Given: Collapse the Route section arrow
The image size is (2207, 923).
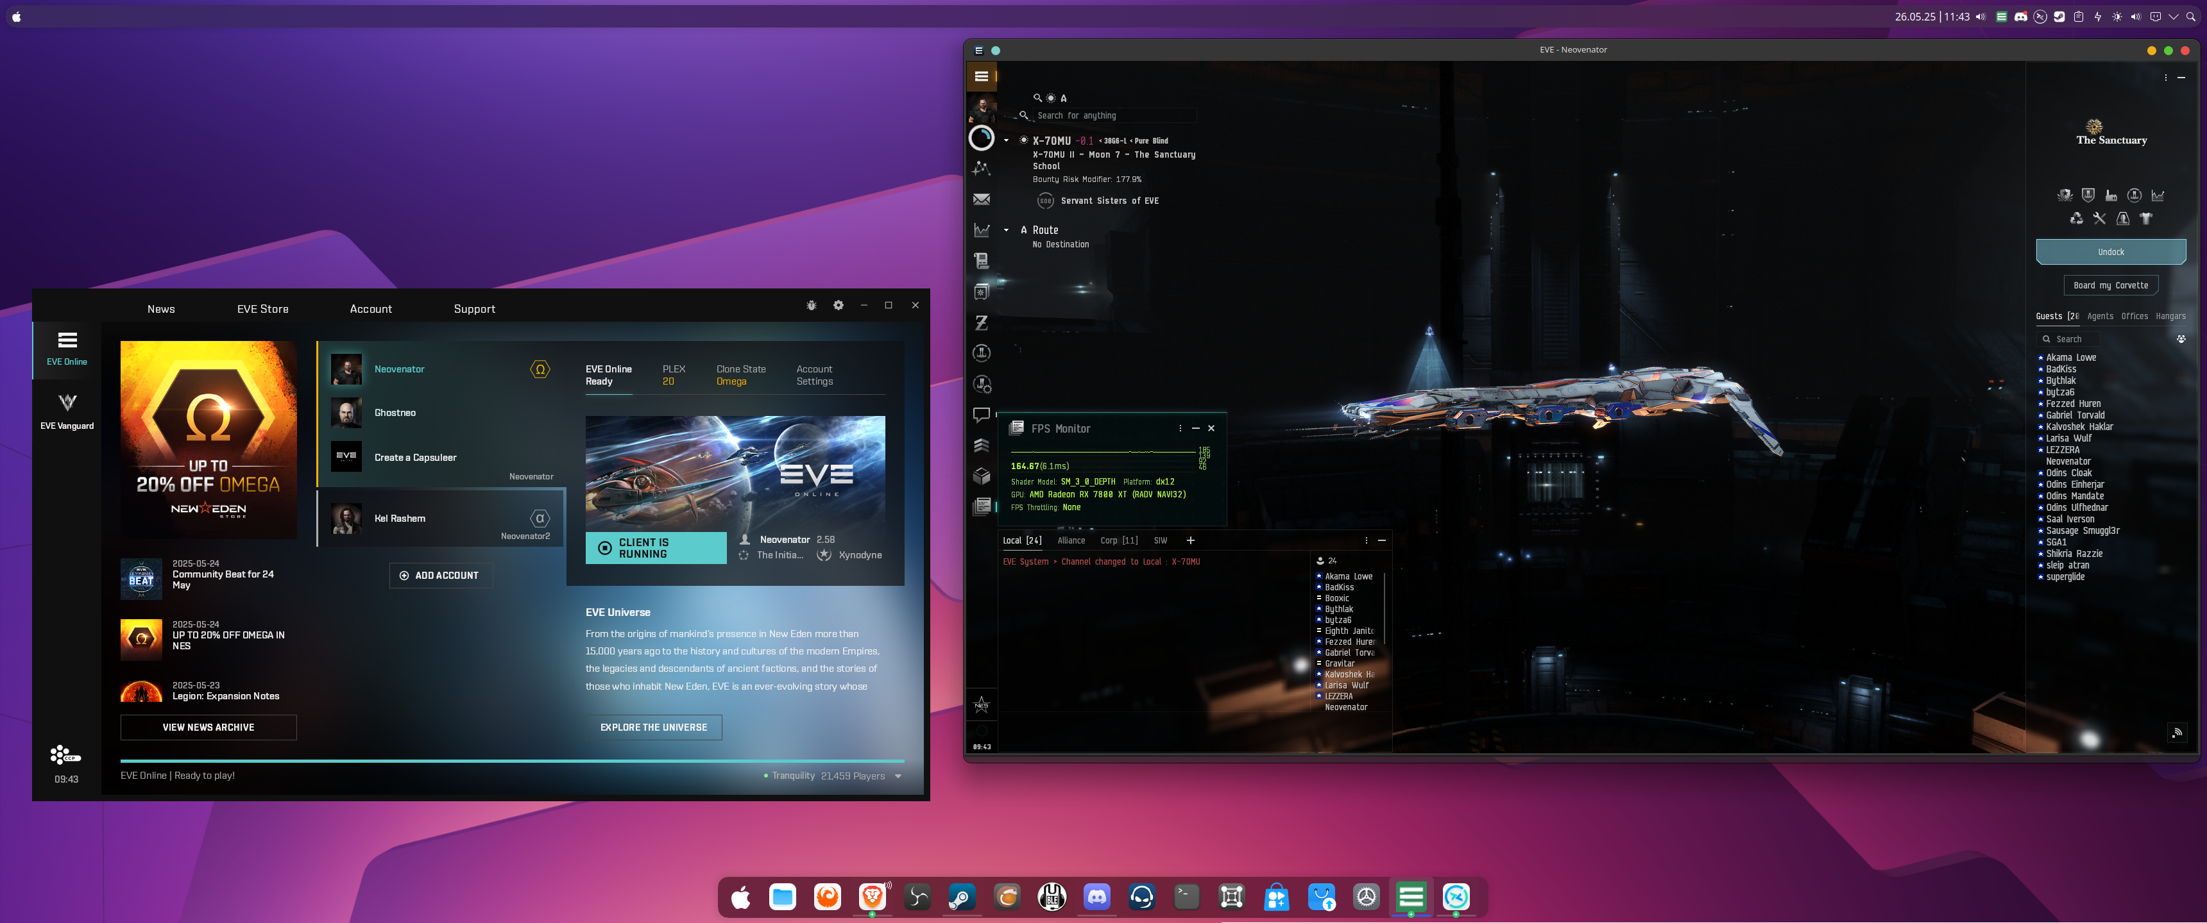Looking at the screenshot, I should click(1006, 230).
